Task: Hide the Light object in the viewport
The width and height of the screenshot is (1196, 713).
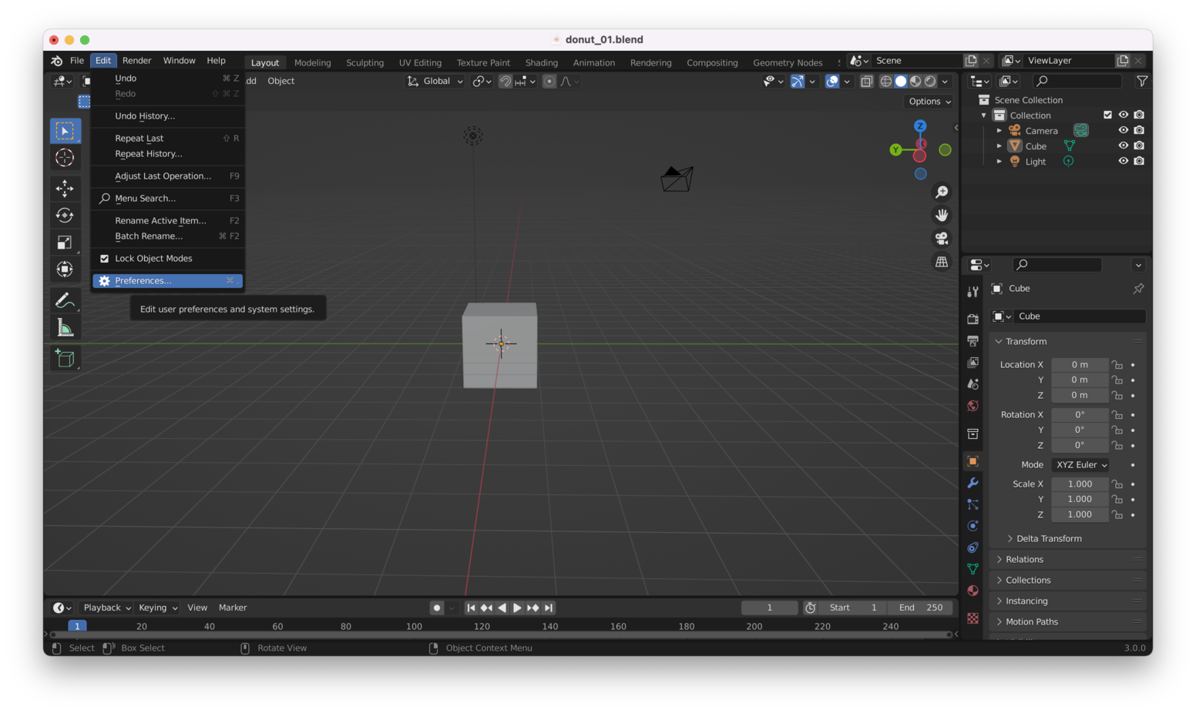Action: click(x=1123, y=161)
